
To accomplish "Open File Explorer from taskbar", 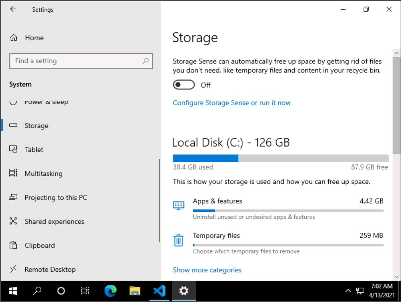I will (135, 291).
